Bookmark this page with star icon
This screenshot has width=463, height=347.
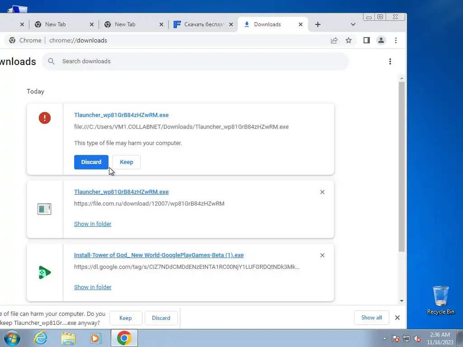point(349,40)
